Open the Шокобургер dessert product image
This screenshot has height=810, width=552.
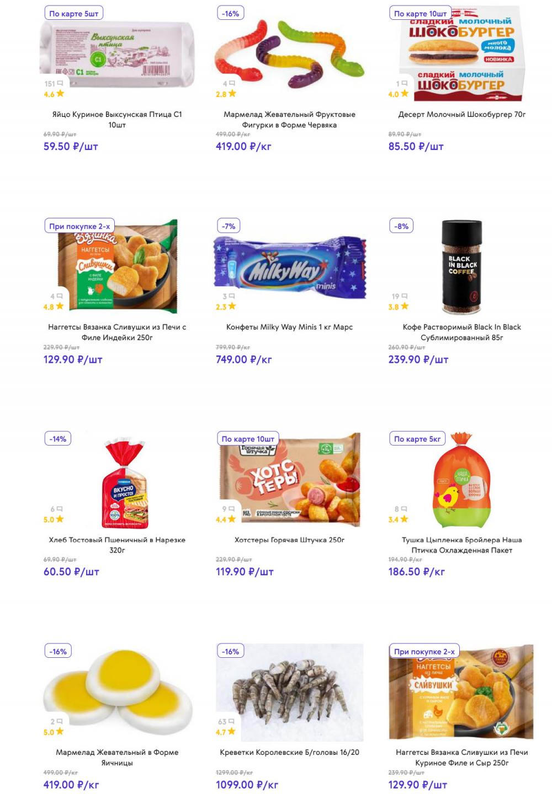click(x=462, y=53)
